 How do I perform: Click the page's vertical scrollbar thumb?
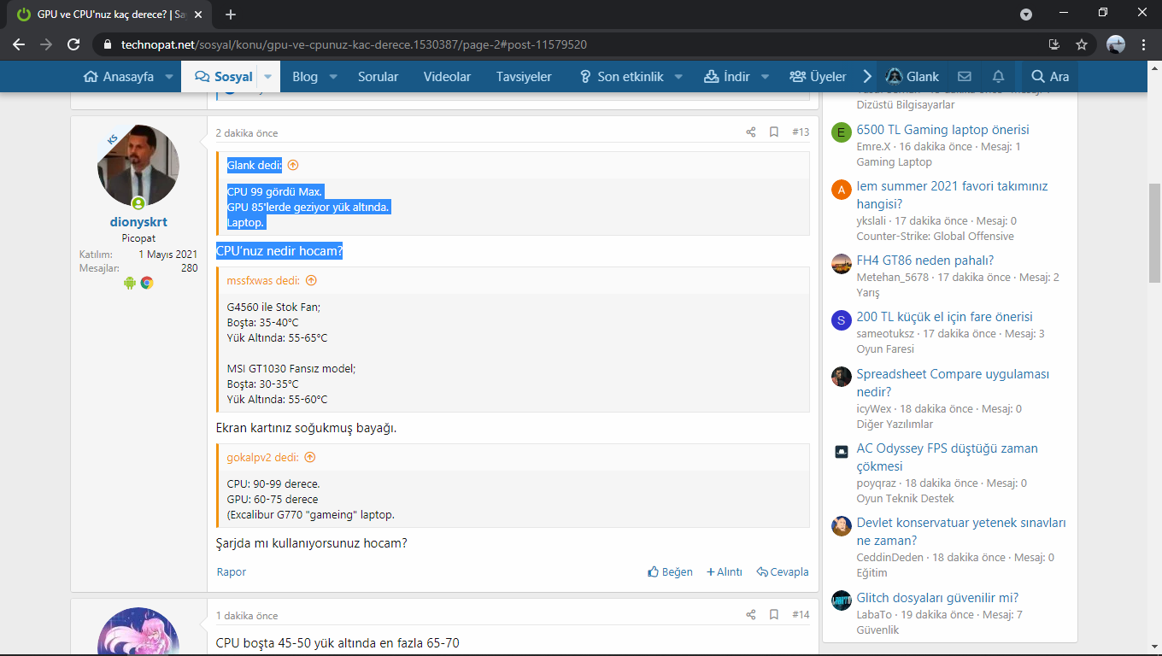click(x=1154, y=232)
